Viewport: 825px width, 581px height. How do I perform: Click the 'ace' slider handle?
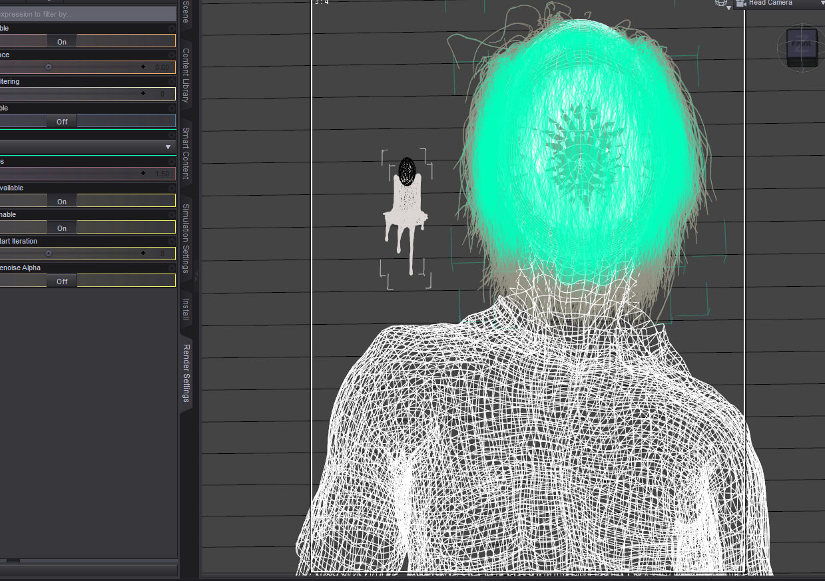[x=49, y=67]
